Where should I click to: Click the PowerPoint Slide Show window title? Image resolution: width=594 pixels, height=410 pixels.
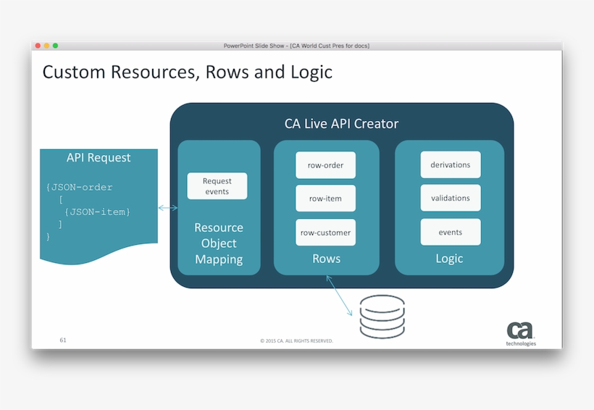296,46
